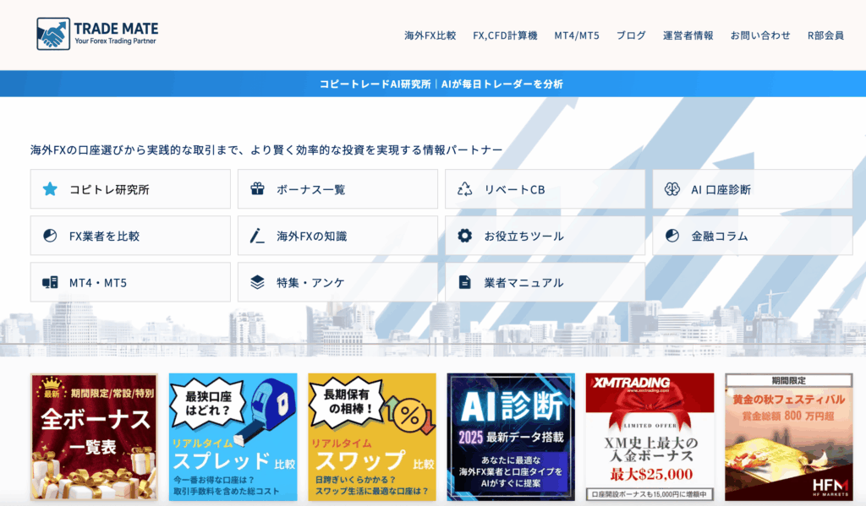Click the Trade Mate handshake logo
This screenshot has width=866, height=506.
click(52, 34)
